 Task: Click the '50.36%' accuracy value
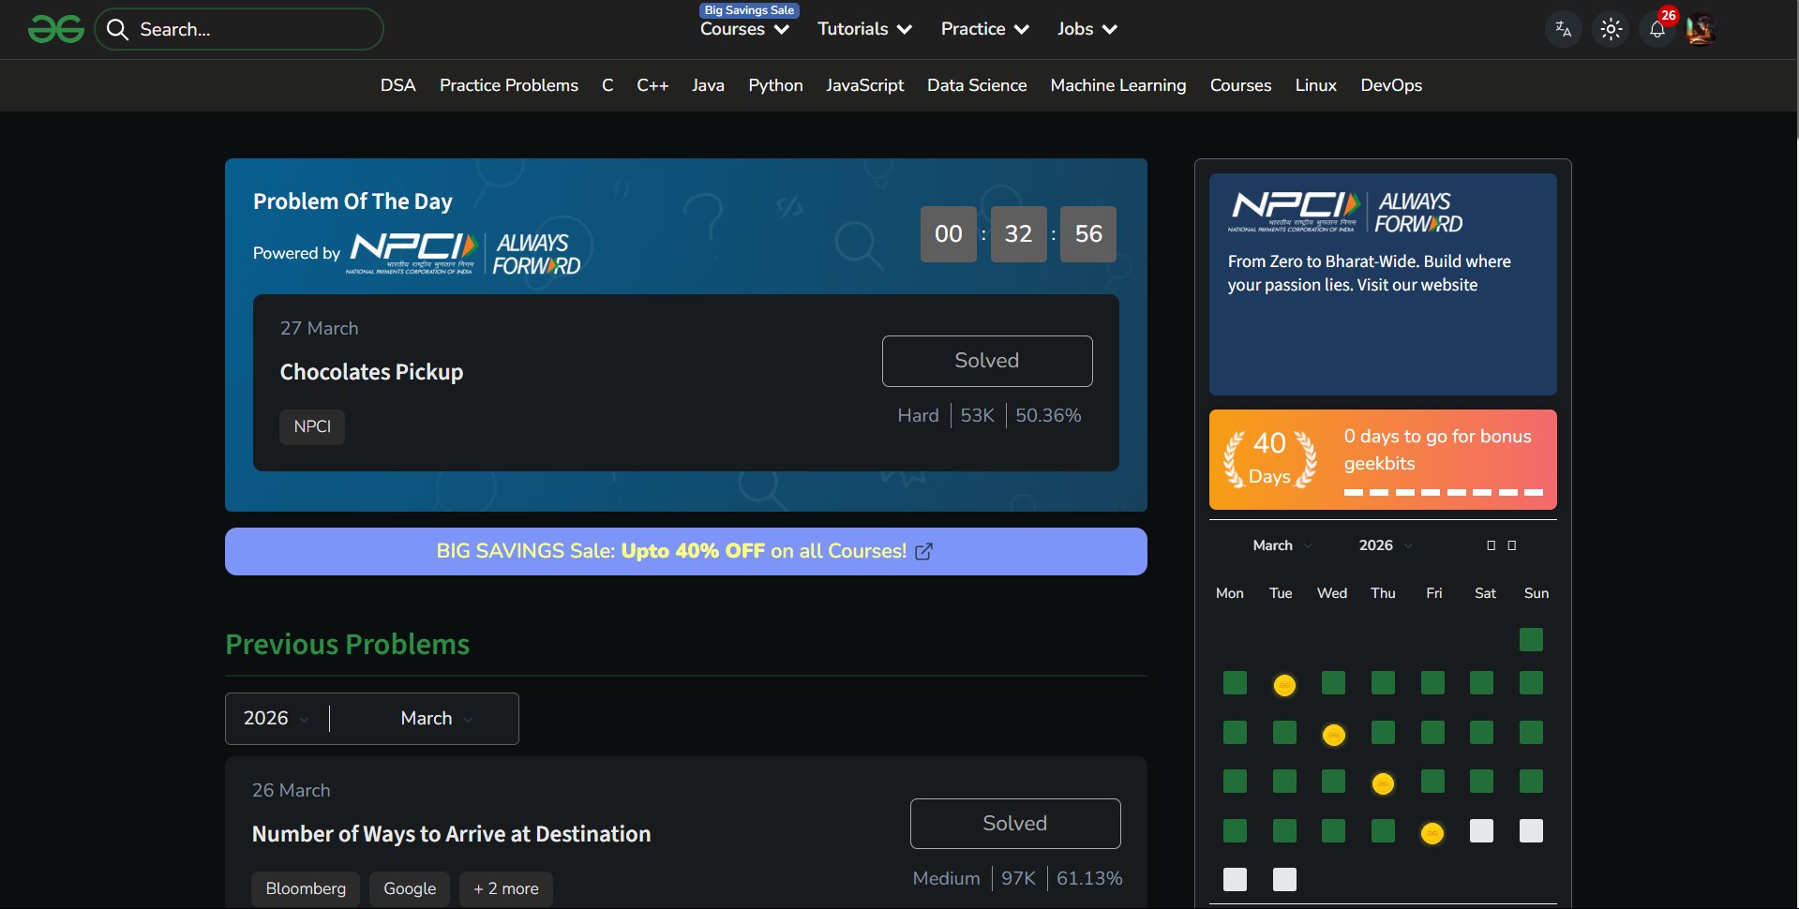pos(1048,415)
